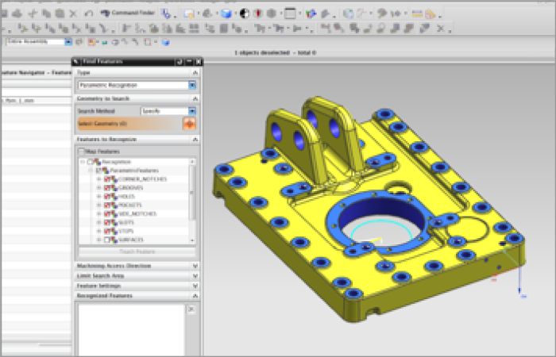
Task: Collapse the Features to Recognize section
Action: (x=195, y=139)
